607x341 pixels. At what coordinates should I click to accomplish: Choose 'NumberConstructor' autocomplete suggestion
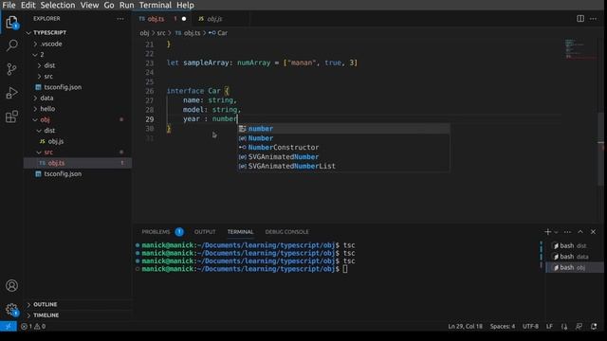tap(343, 148)
